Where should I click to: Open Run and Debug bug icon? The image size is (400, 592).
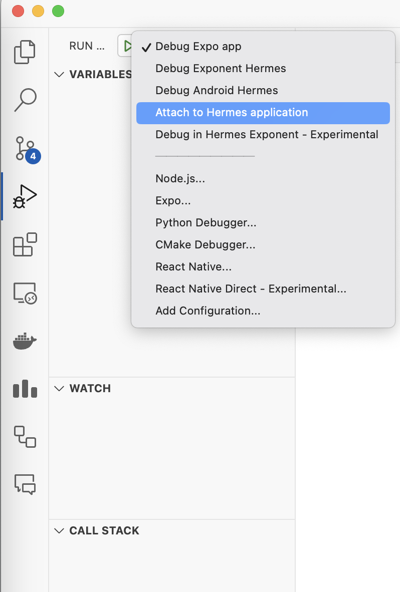[25, 196]
